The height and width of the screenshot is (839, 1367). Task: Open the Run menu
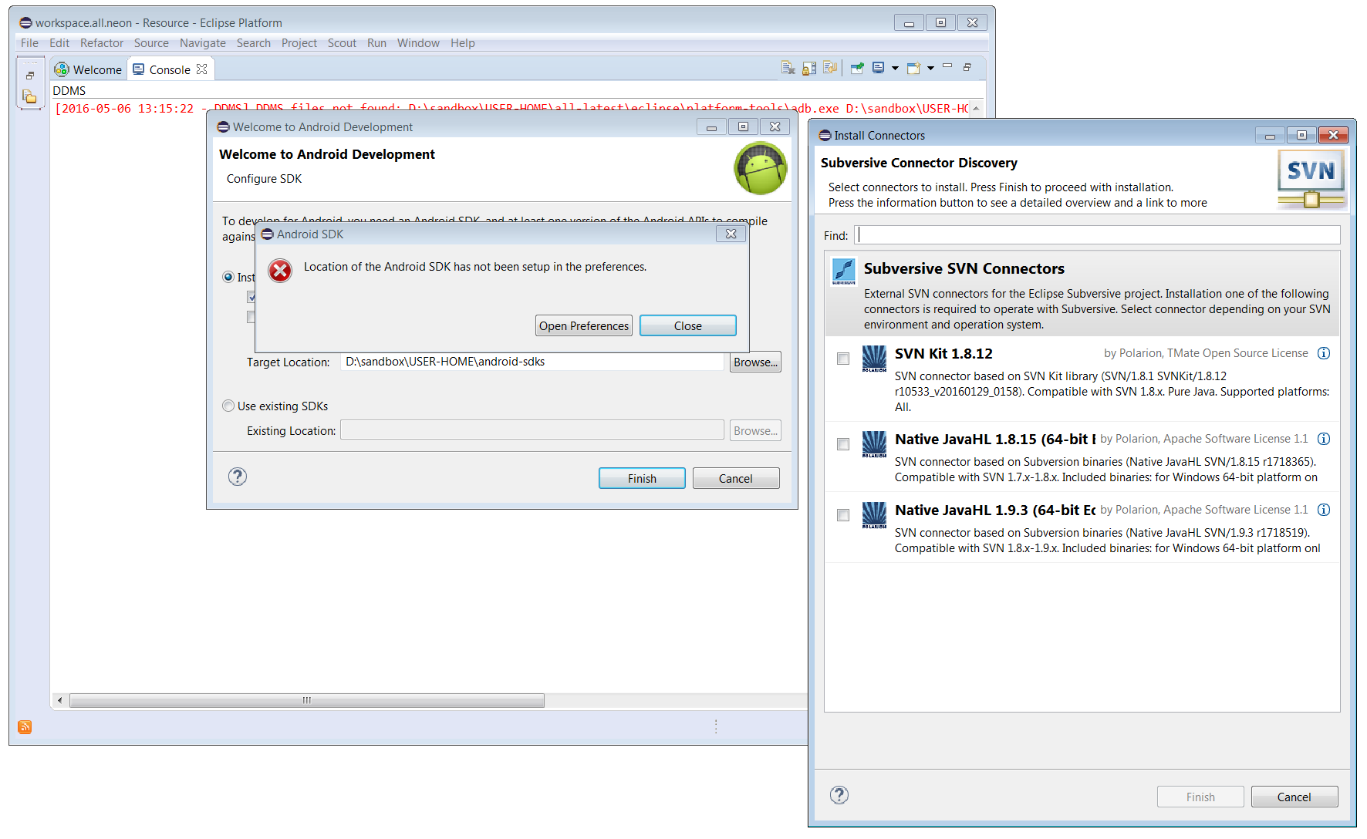point(376,43)
